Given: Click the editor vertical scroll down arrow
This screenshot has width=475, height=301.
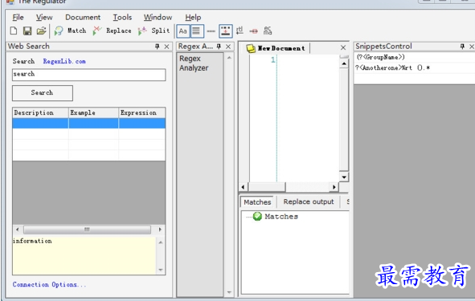Looking at the screenshot, I should click(344, 177).
